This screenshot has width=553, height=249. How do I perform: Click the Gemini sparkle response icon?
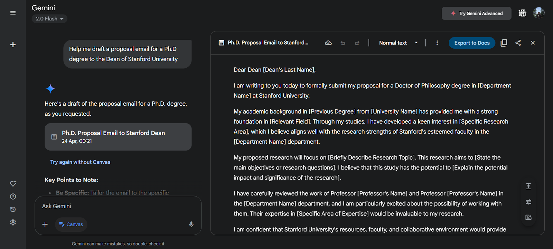(x=50, y=89)
